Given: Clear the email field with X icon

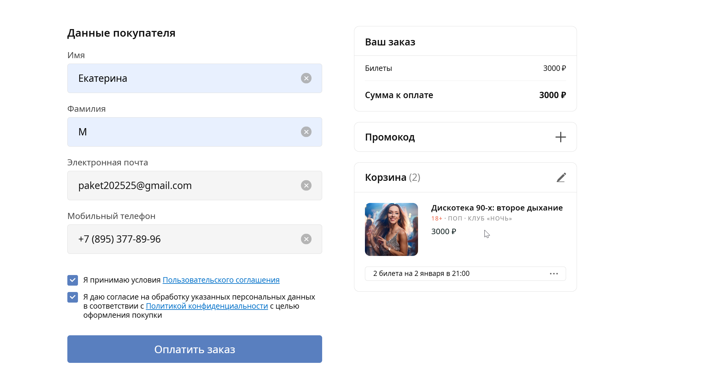Looking at the screenshot, I should (306, 186).
